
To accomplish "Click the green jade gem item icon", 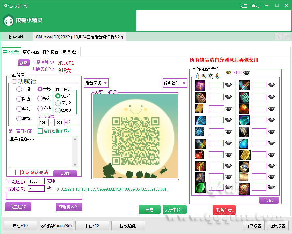I will click(x=200, y=188).
